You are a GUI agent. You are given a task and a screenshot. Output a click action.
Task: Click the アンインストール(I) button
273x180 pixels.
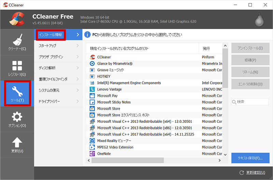250,48
